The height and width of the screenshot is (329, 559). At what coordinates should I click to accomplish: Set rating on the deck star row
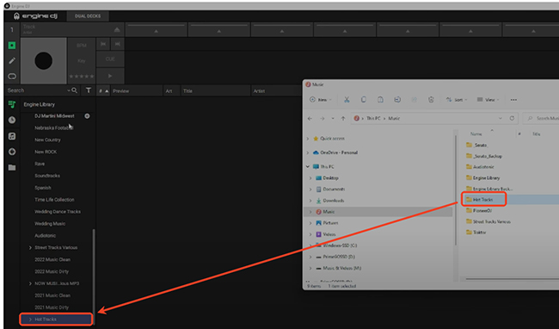click(x=82, y=76)
